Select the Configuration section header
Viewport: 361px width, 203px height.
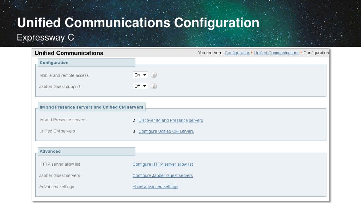[x=87, y=63]
